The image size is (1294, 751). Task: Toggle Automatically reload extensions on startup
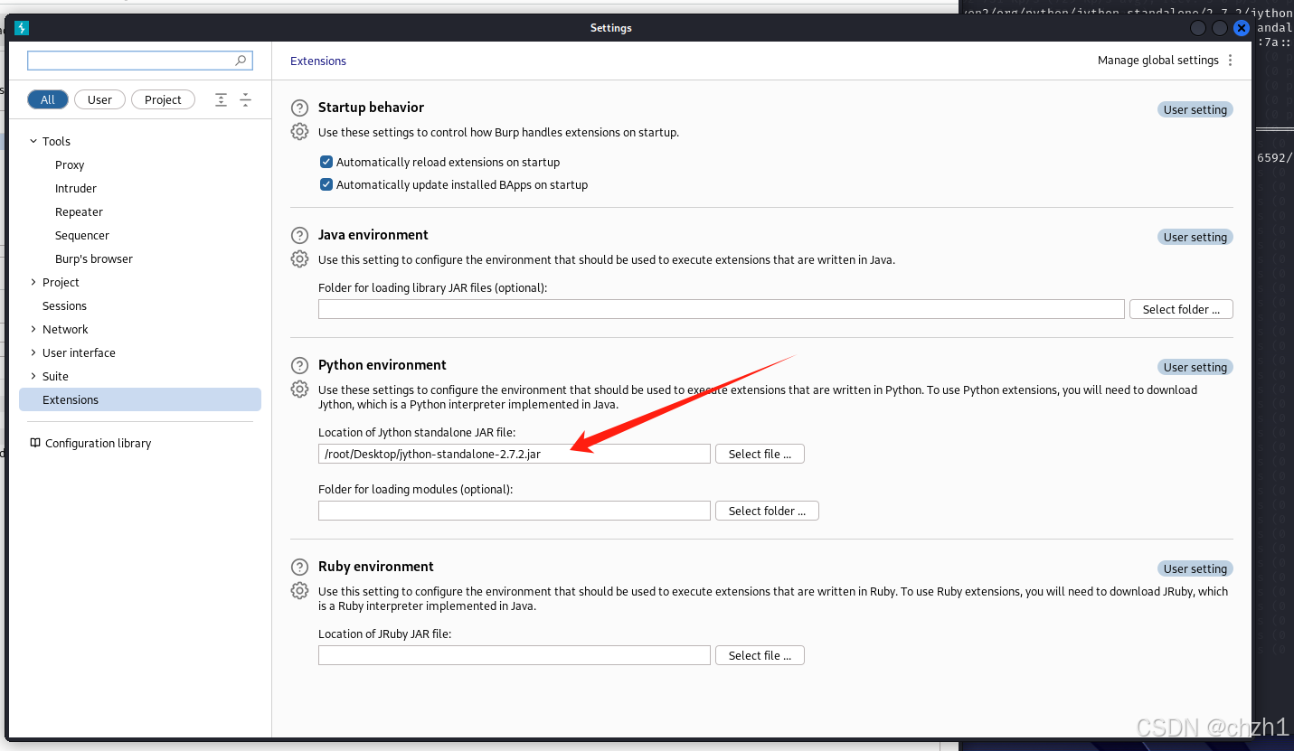pyautogui.click(x=326, y=162)
